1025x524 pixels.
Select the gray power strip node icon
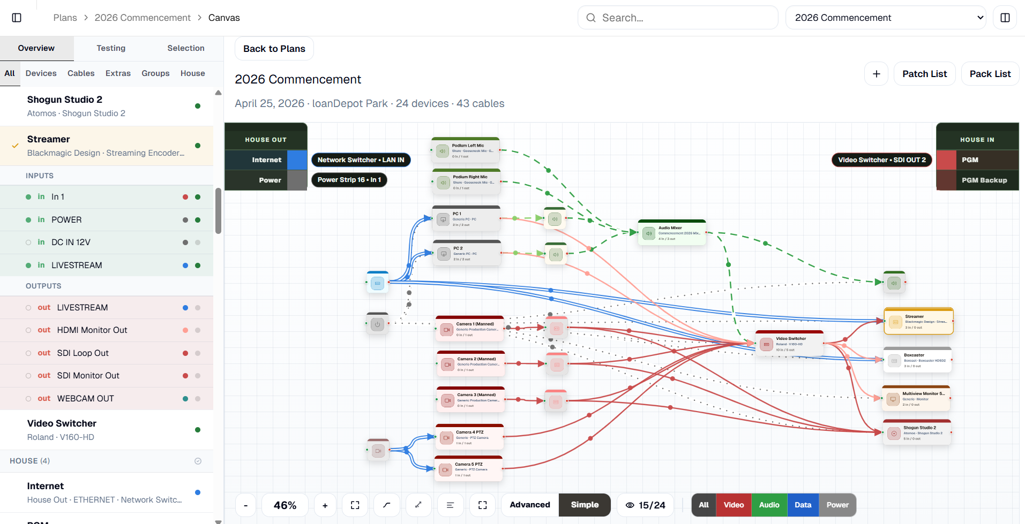click(x=378, y=324)
